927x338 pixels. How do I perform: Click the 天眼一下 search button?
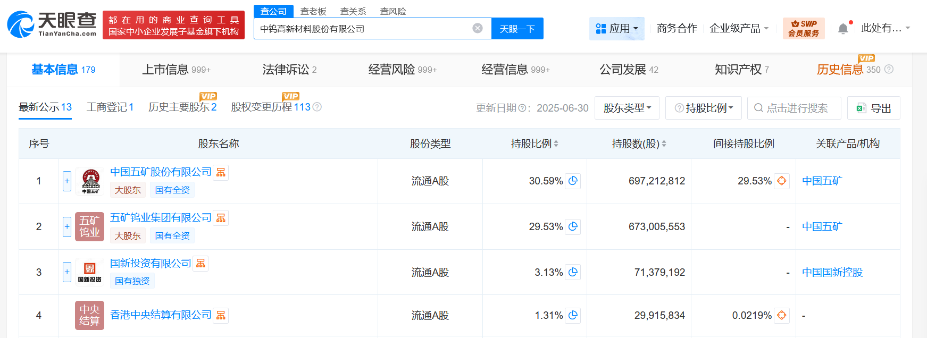pos(517,29)
